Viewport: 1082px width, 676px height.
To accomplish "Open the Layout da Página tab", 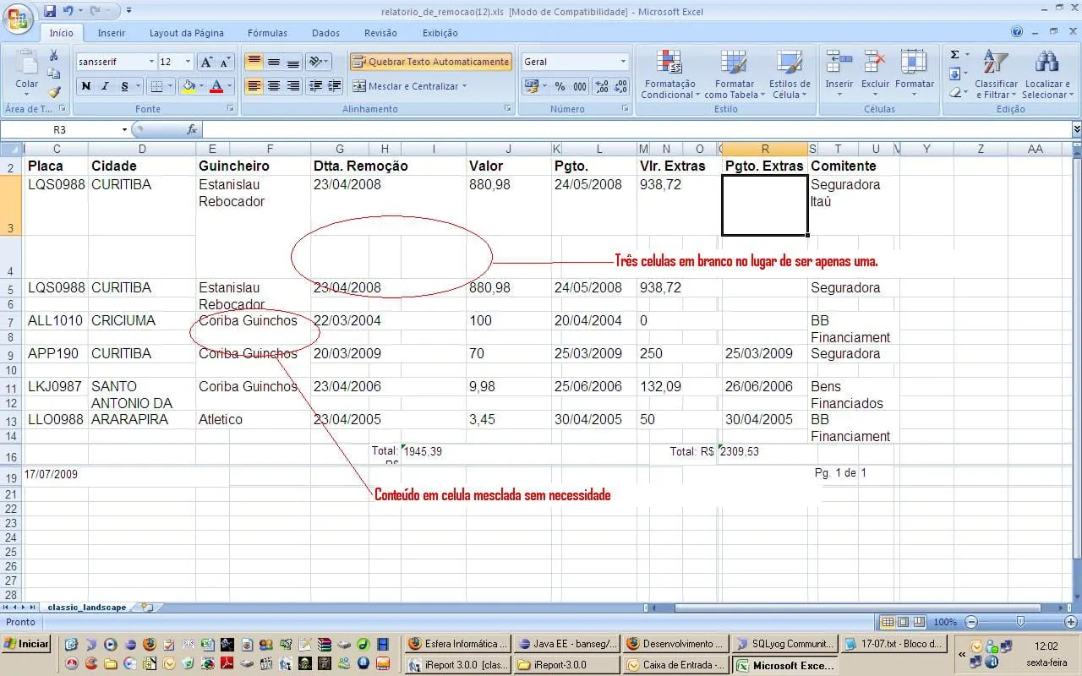I will tap(187, 33).
